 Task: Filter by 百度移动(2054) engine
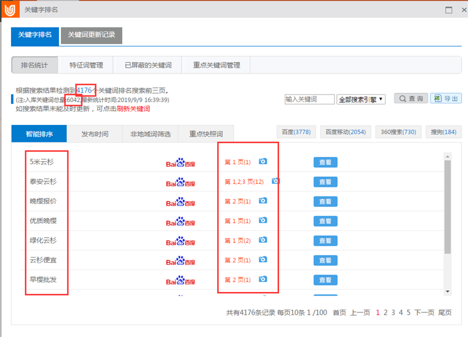tap(346, 131)
